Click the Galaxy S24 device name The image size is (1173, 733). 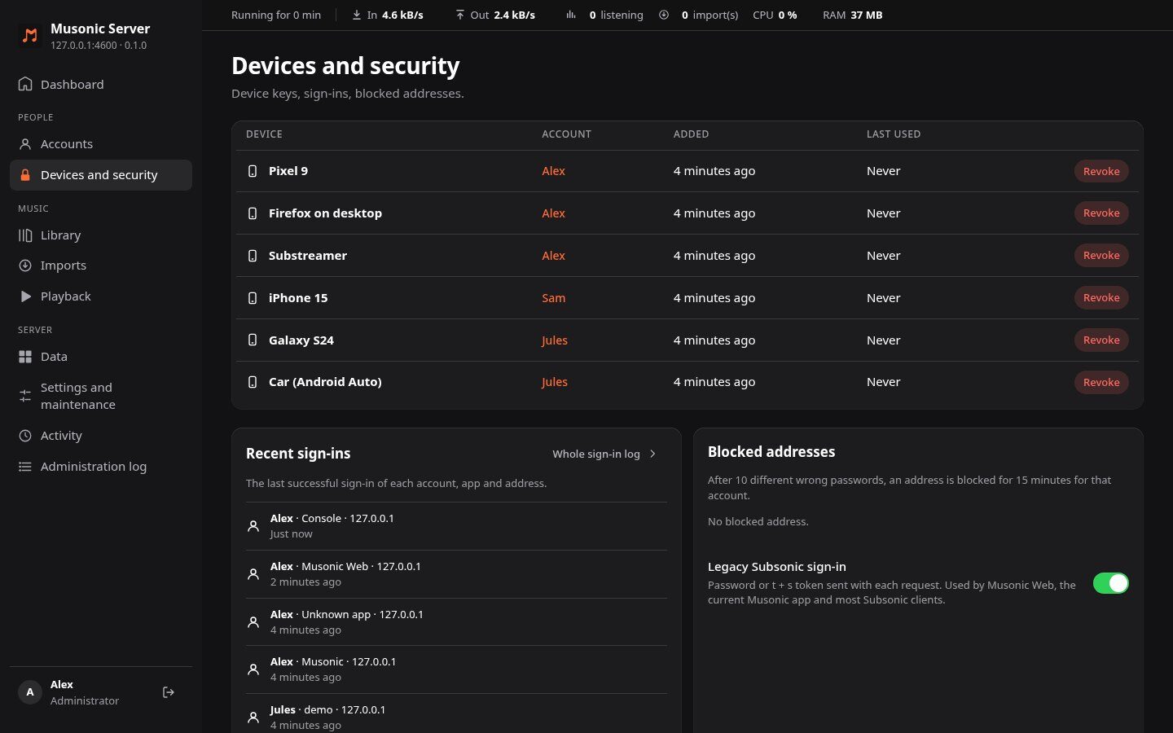pos(301,340)
